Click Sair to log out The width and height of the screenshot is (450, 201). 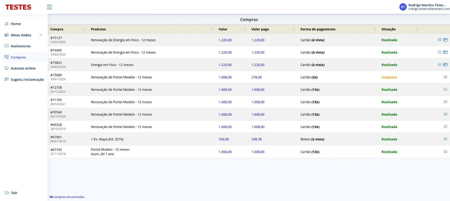point(14,193)
